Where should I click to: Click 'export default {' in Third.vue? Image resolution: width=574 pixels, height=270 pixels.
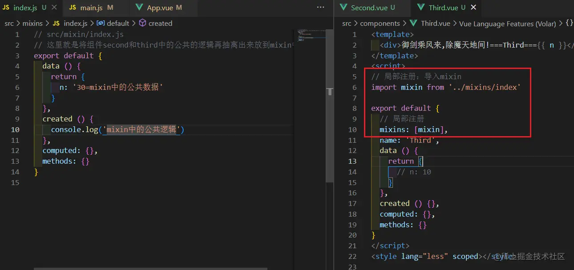[x=405, y=108]
